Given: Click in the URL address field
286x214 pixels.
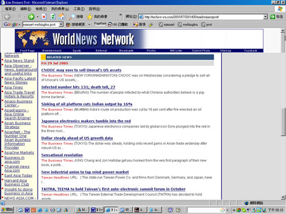Looking at the screenshot, I should tap(204, 17).
